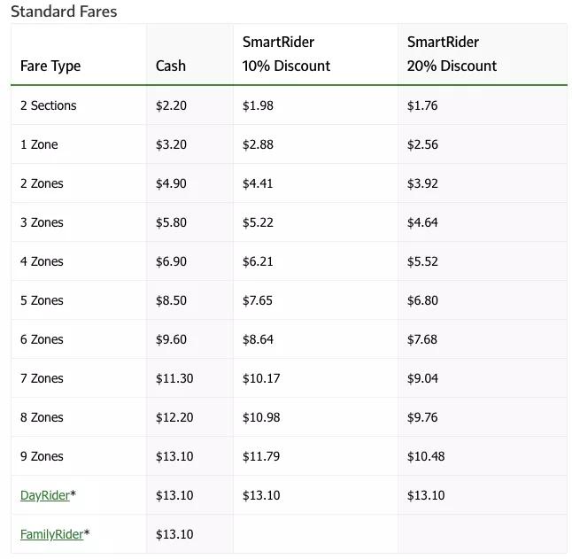572x559 pixels.
Task: Click the $11.79 9 Zones discount fare
Action: (x=261, y=456)
